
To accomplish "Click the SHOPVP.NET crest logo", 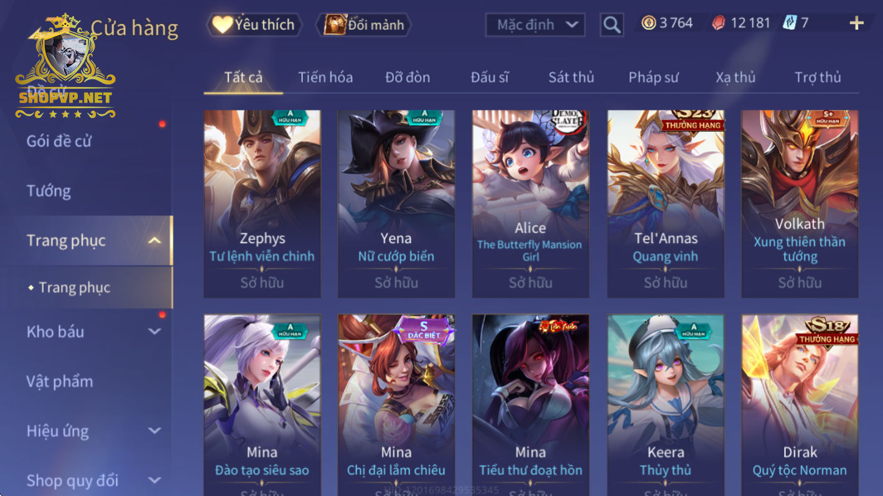I will click(65, 67).
